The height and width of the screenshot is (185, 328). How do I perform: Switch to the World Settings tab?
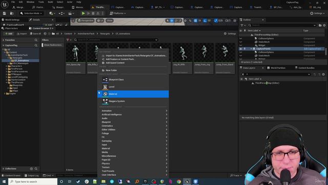point(12,20)
